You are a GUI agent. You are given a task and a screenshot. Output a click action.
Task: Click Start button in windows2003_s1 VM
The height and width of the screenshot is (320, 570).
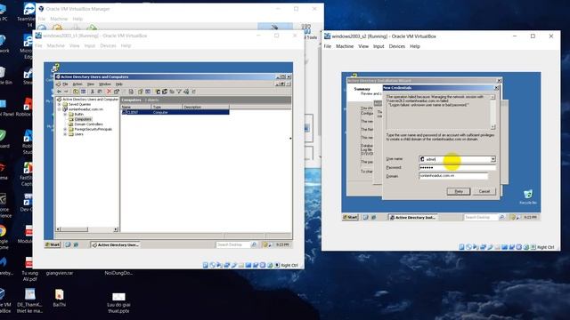pos(53,245)
